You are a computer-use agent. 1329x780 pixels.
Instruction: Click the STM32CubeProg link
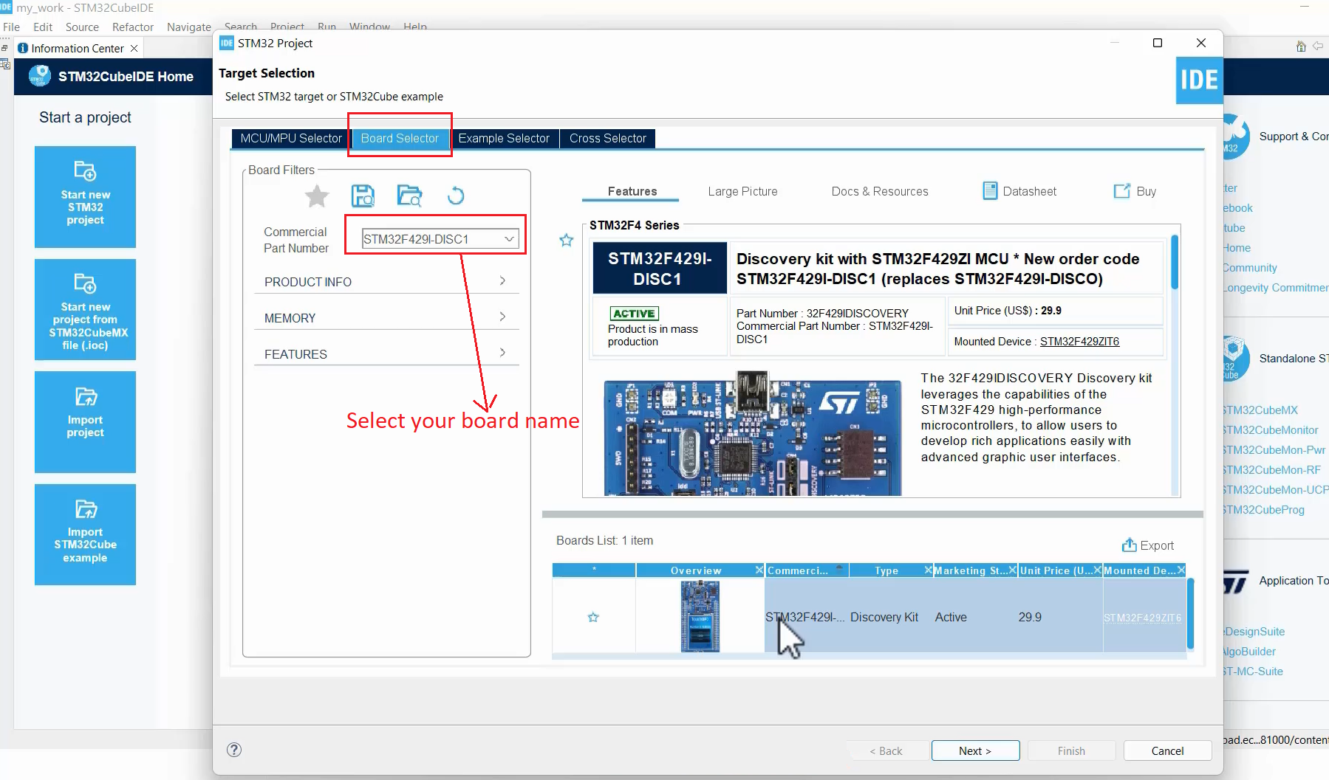coord(1265,510)
